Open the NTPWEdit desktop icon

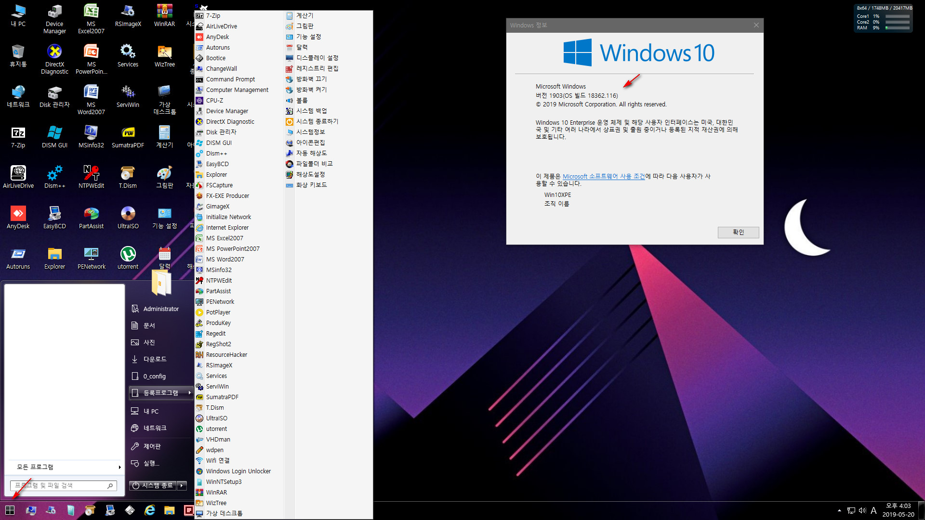[x=91, y=178]
